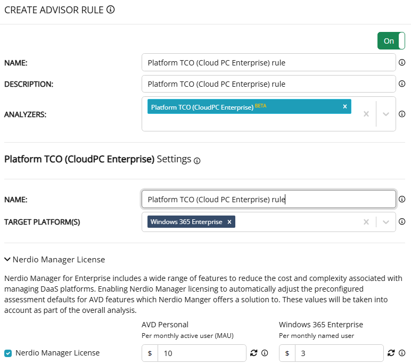Click info icon beside Description field

tap(402, 84)
